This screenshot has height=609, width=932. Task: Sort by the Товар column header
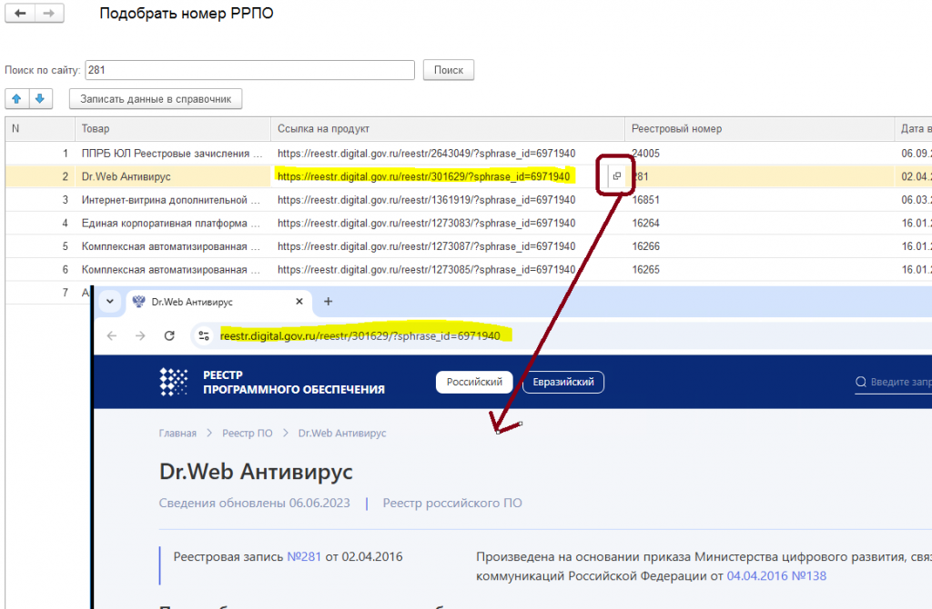point(172,129)
